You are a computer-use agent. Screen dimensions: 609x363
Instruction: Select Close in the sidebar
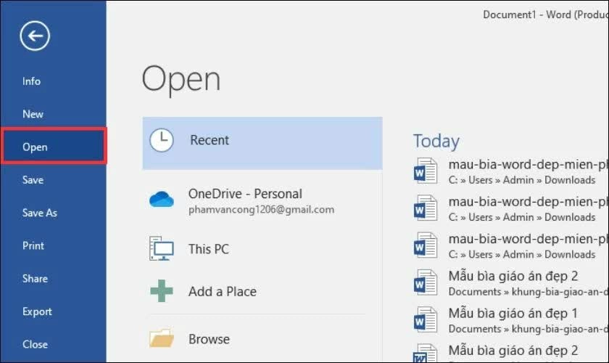35,344
